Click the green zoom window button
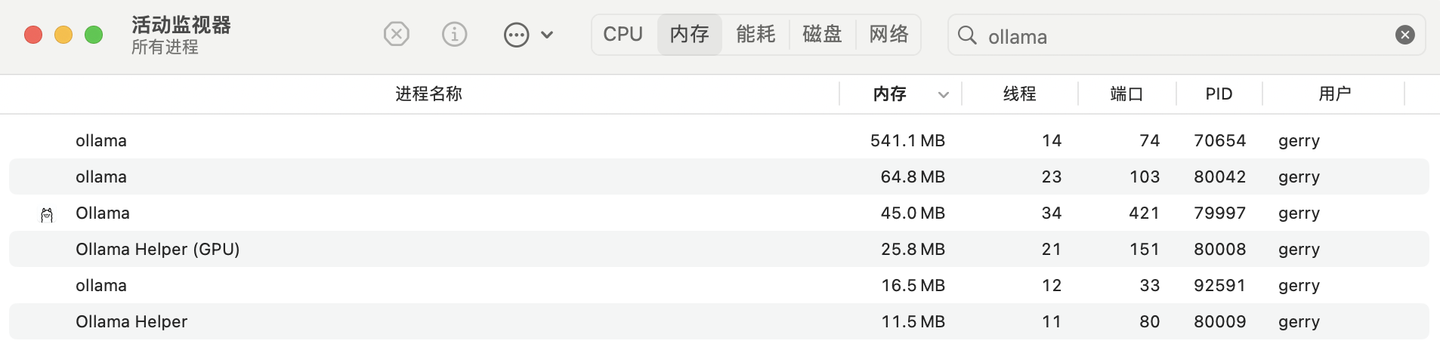The width and height of the screenshot is (1440, 353). tap(94, 35)
